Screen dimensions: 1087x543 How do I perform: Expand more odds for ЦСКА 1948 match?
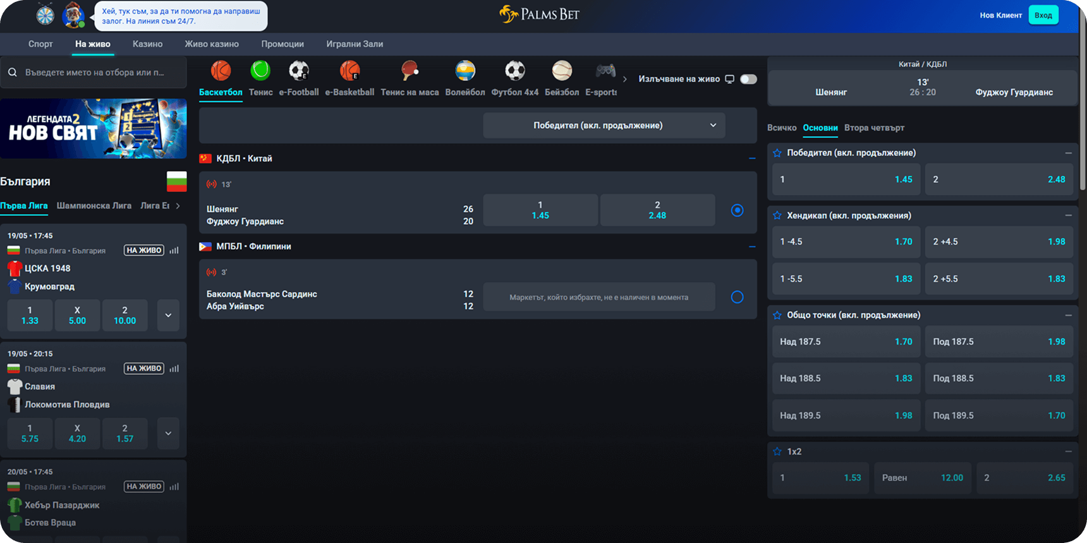[x=168, y=315]
